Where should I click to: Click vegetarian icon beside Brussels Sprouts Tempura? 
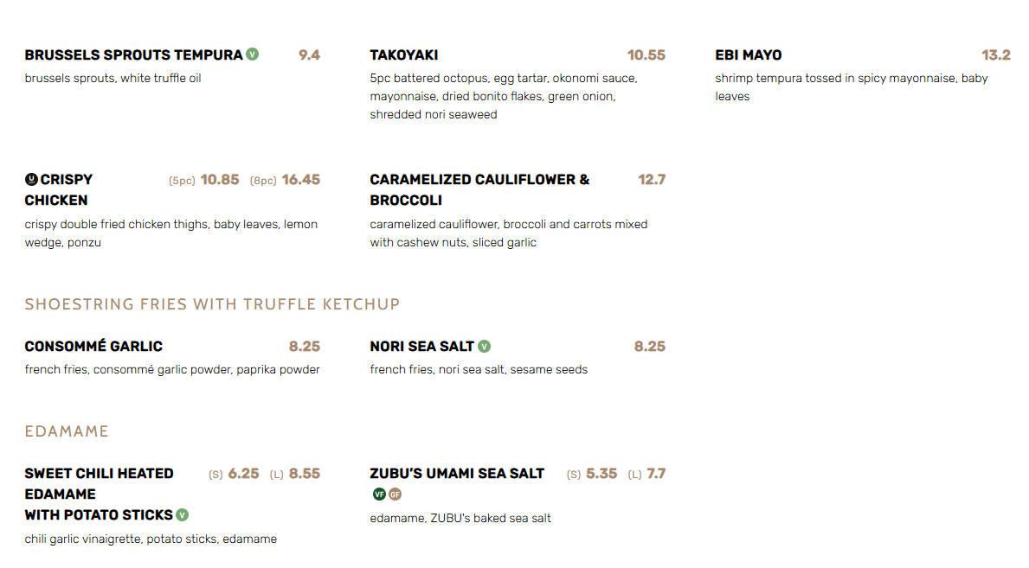coord(253,54)
